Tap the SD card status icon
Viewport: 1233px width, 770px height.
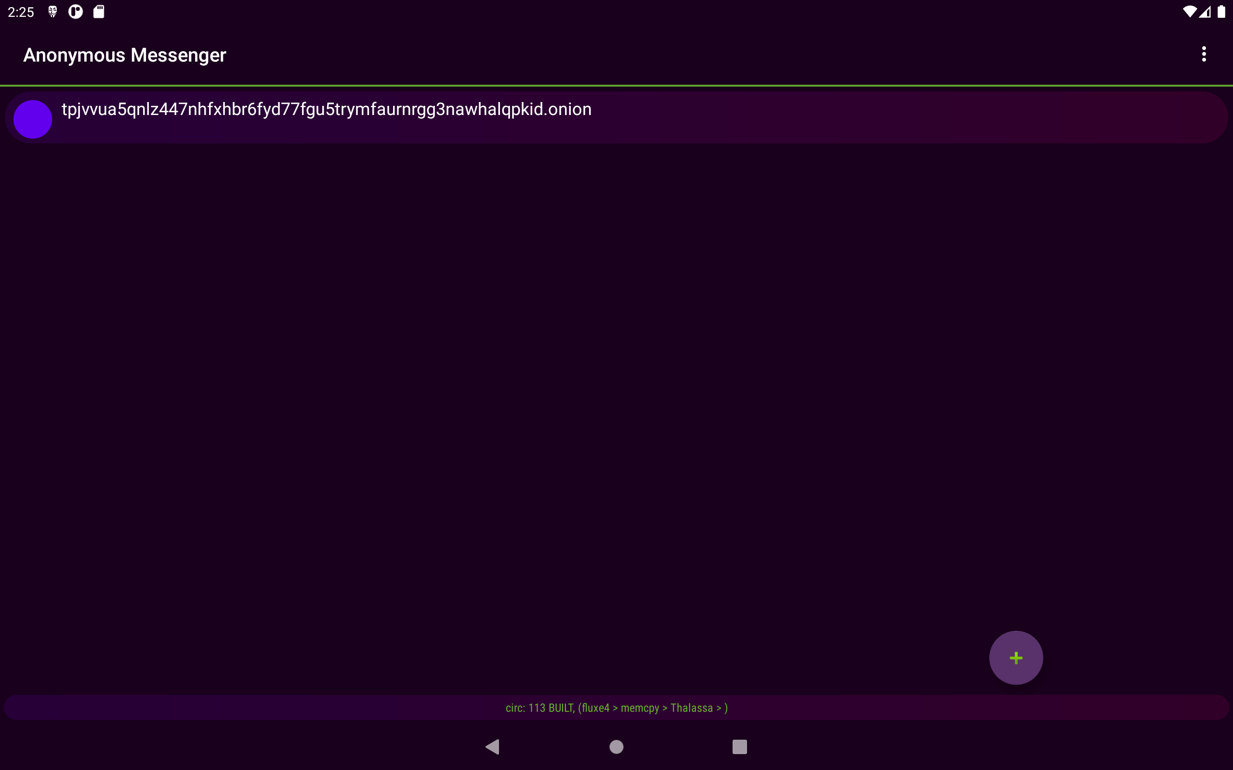pos(99,12)
